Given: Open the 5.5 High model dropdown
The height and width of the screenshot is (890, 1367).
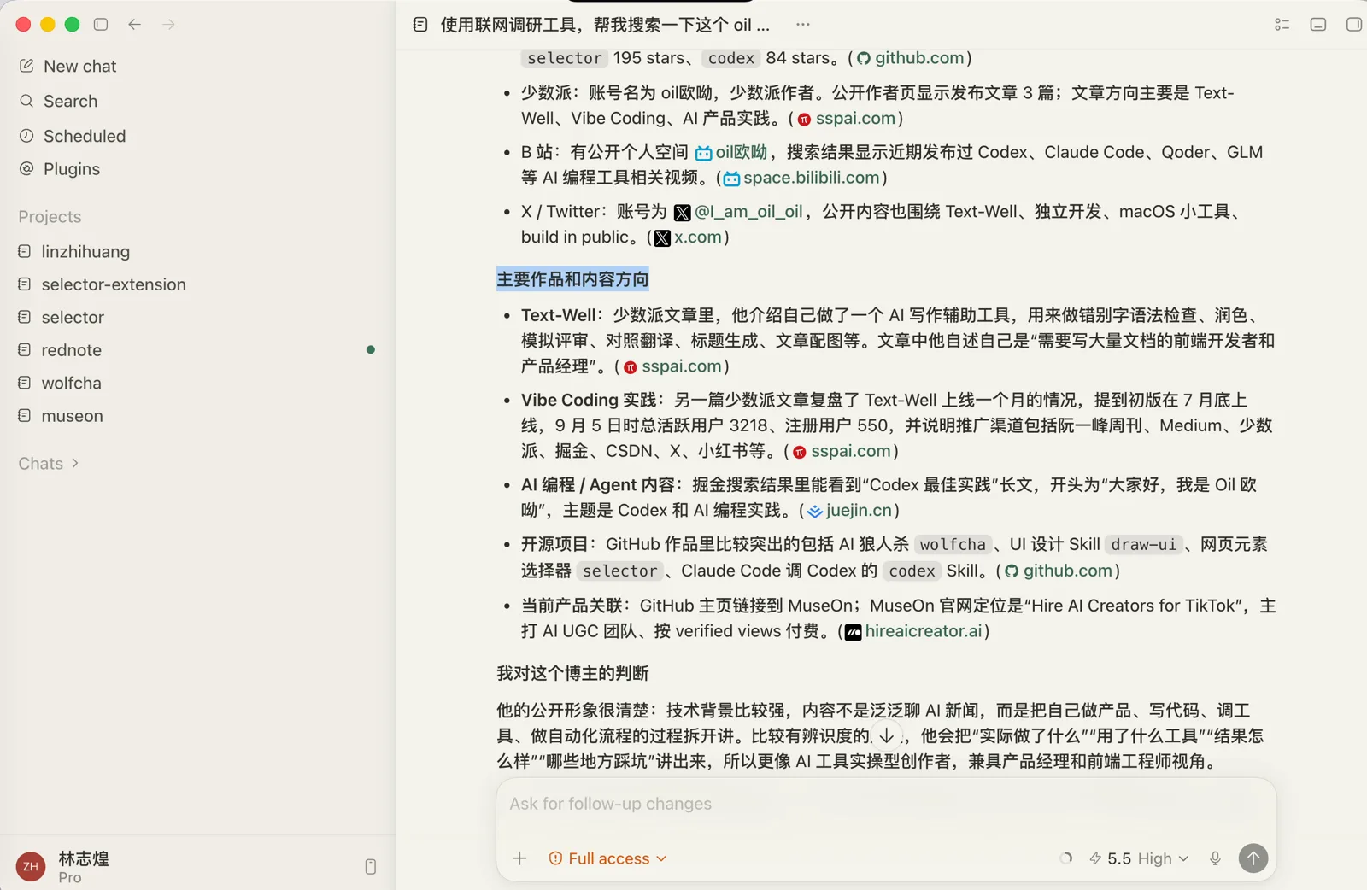Looking at the screenshot, I should [x=1139, y=858].
